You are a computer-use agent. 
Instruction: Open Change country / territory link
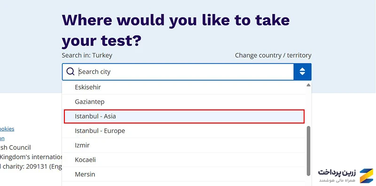pos(273,55)
